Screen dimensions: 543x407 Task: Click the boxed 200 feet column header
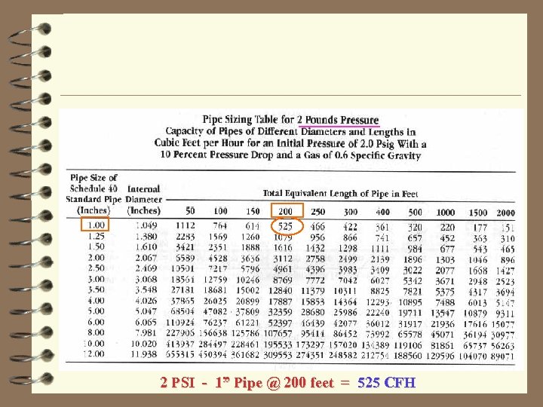(287, 210)
